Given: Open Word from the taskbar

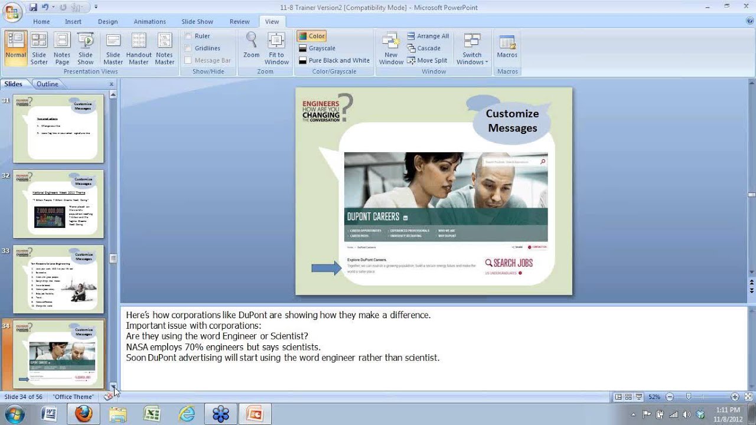Looking at the screenshot, I should 48,414.
